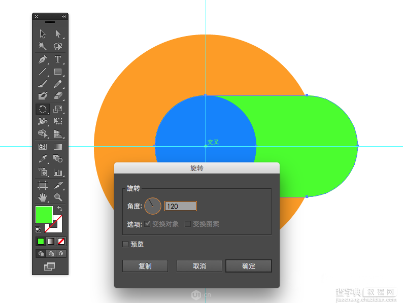Click the 复制 copy button
The height and width of the screenshot is (303, 403).
[145, 266]
